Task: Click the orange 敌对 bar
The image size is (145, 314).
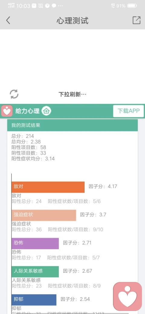Action: pos(48,187)
